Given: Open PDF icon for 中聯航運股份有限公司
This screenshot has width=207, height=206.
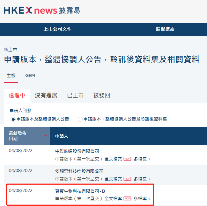Looking at the screenshot, I should (x=127, y=159).
